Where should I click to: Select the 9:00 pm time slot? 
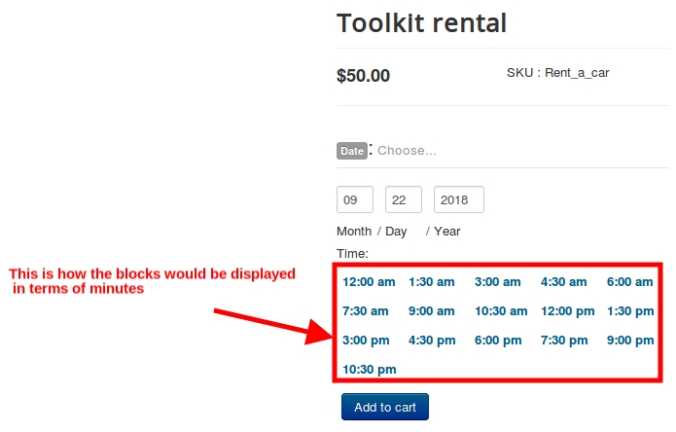[630, 341]
